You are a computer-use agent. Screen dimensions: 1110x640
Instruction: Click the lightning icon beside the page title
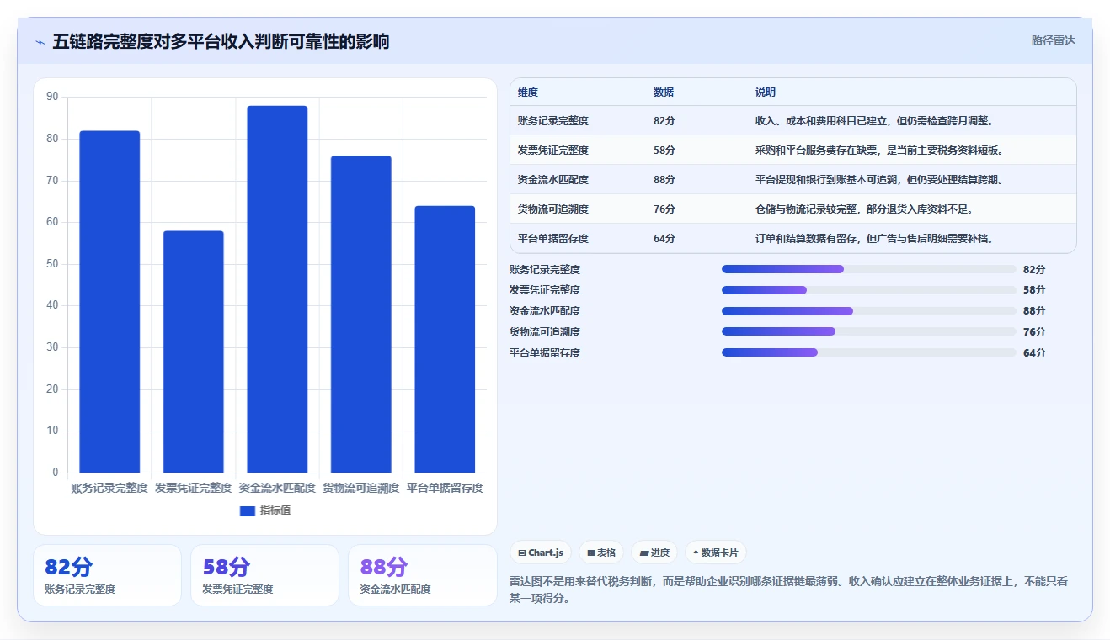click(x=40, y=42)
